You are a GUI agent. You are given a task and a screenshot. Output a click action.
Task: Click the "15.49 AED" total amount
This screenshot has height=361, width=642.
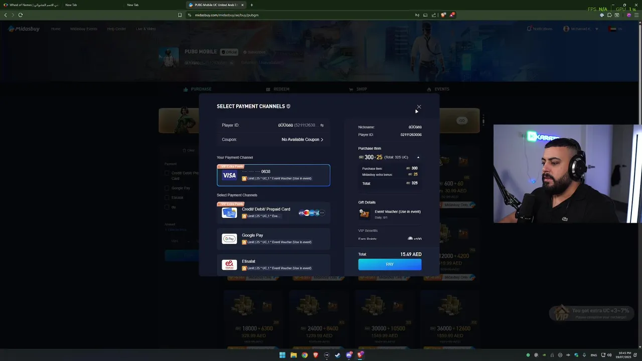tap(411, 254)
